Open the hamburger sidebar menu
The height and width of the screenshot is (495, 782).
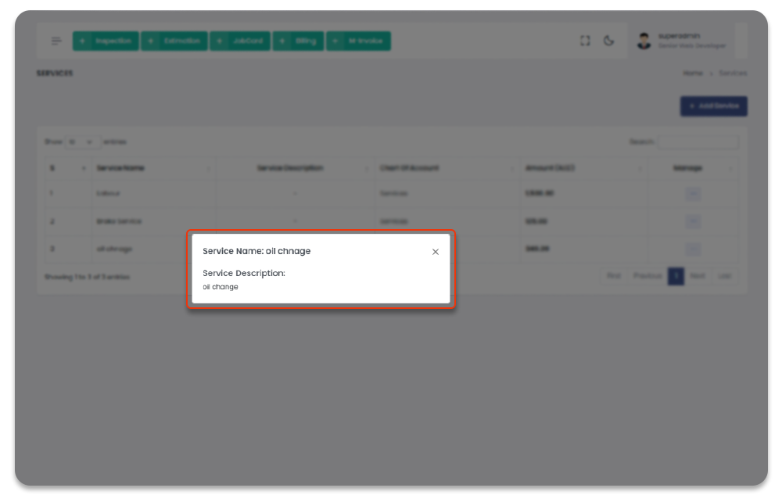pos(56,41)
